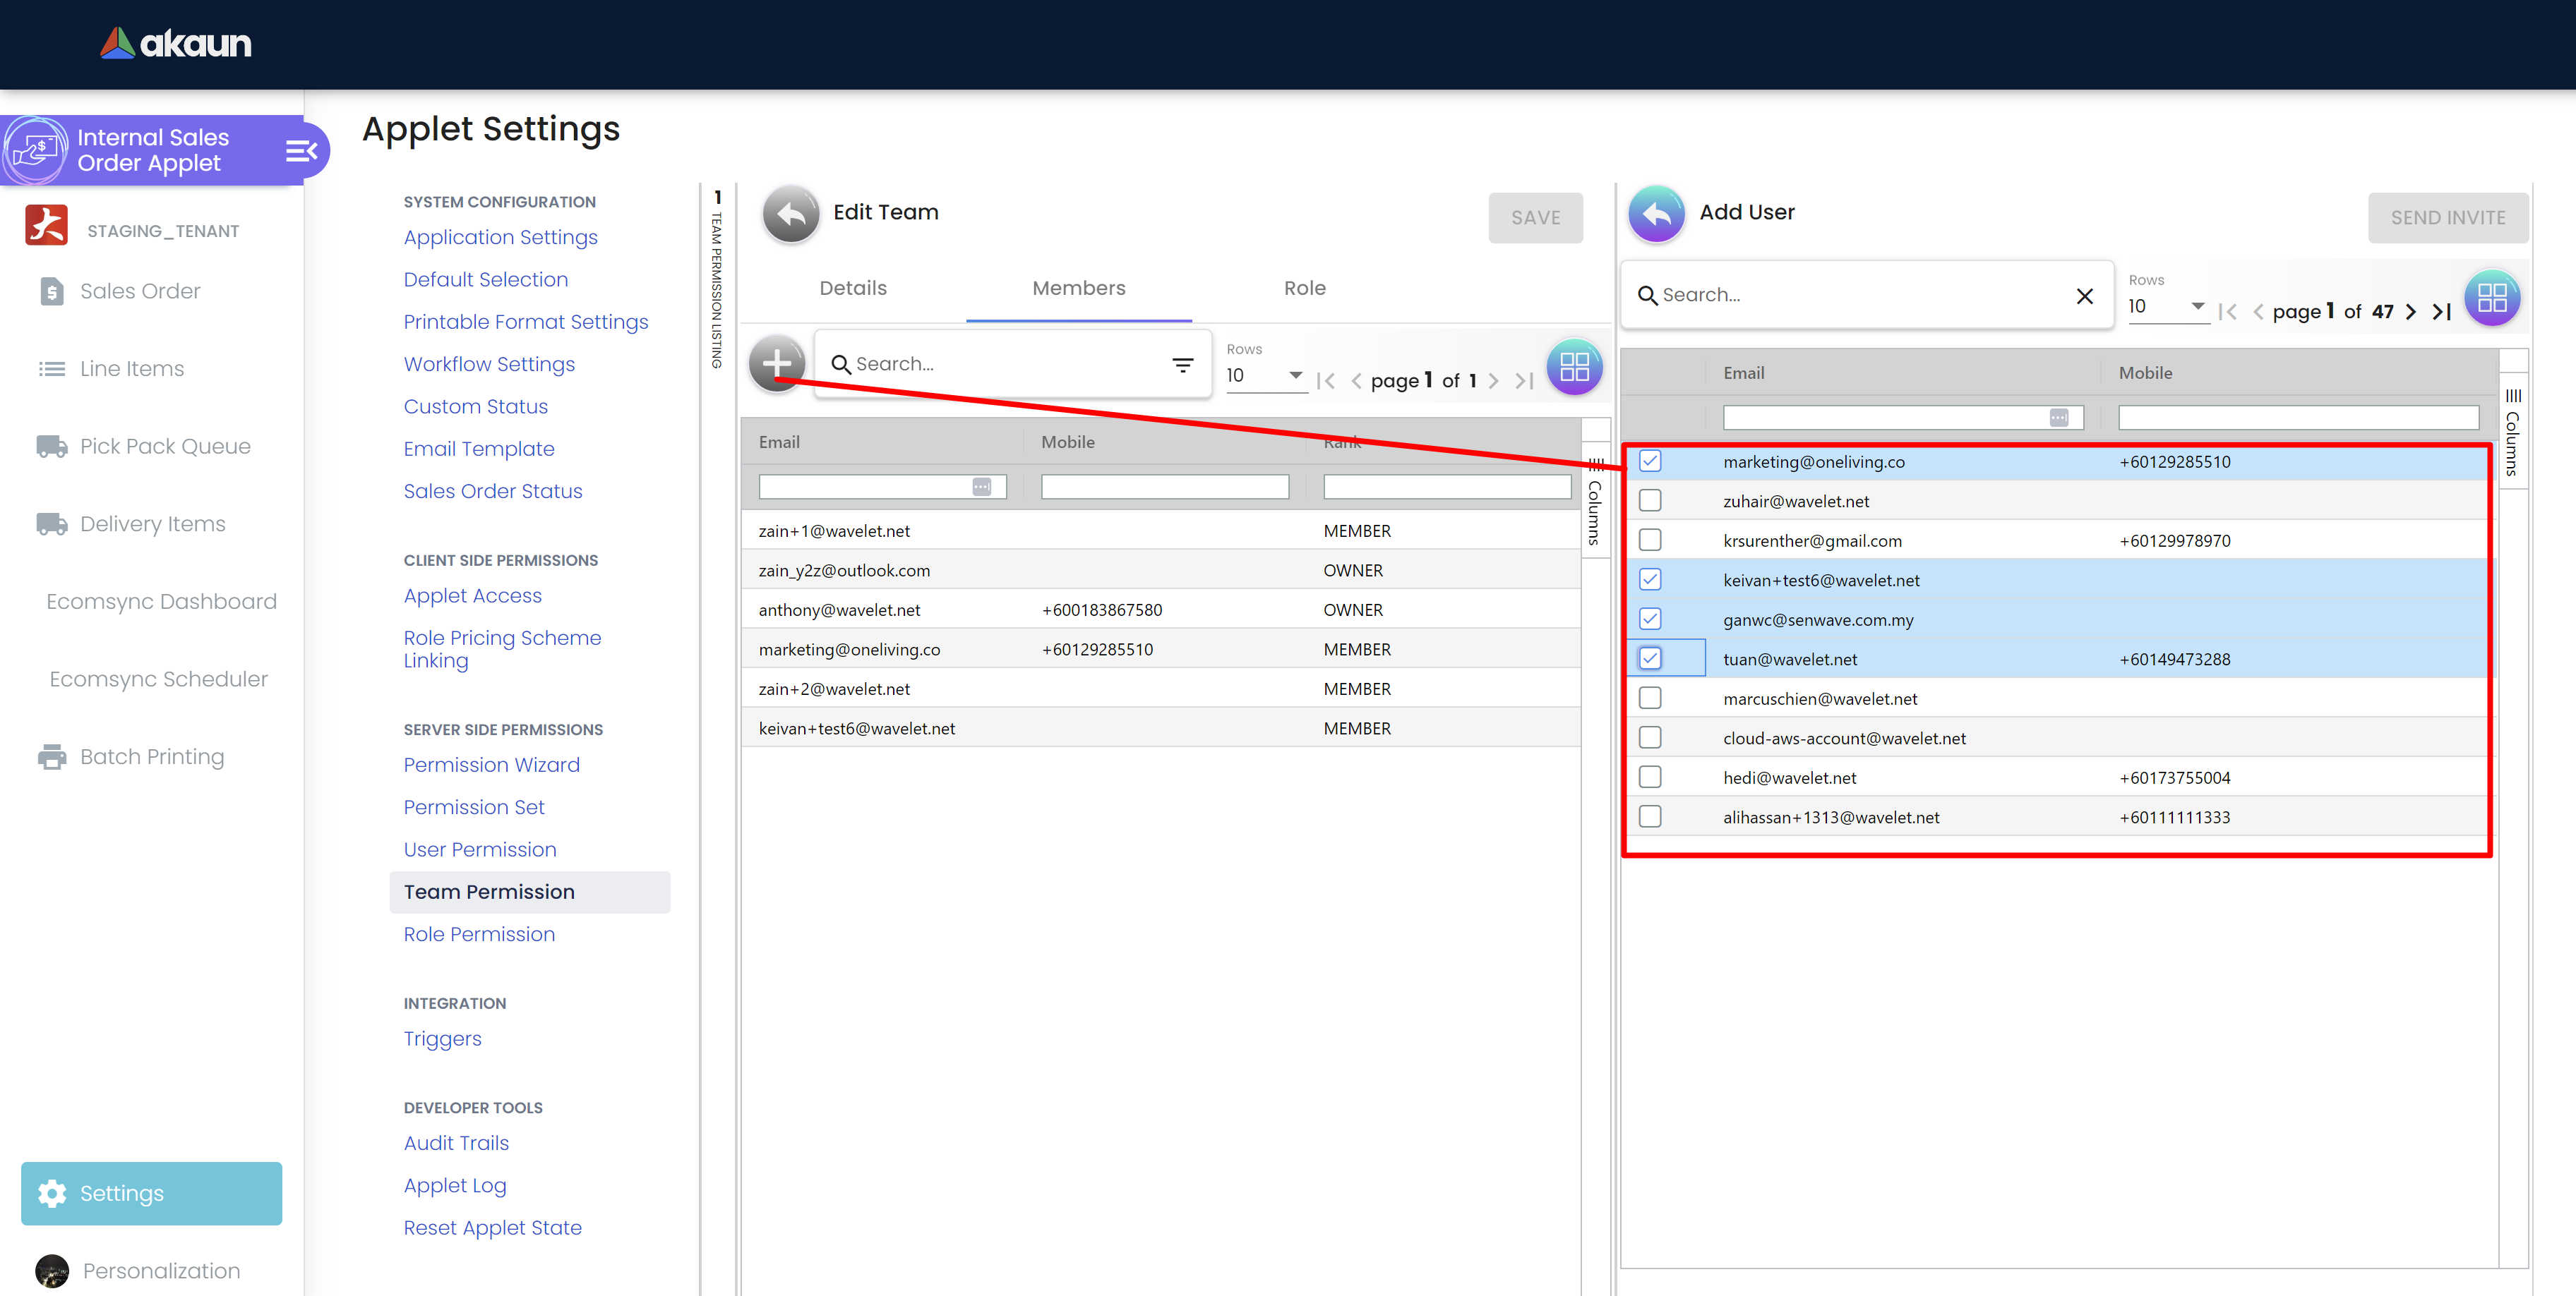The height and width of the screenshot is (1296, 2576).
Task: Click the grid view icon in Members panel
Action: click(1574, 367)
